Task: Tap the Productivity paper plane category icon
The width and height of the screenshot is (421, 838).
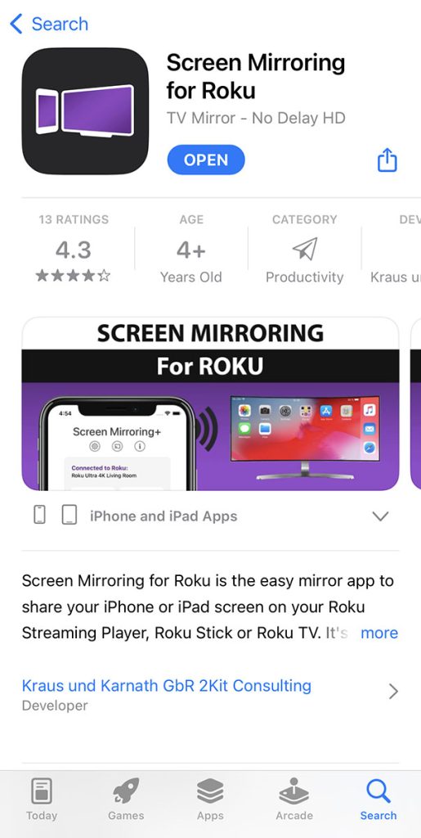Action: click(305, 249)
